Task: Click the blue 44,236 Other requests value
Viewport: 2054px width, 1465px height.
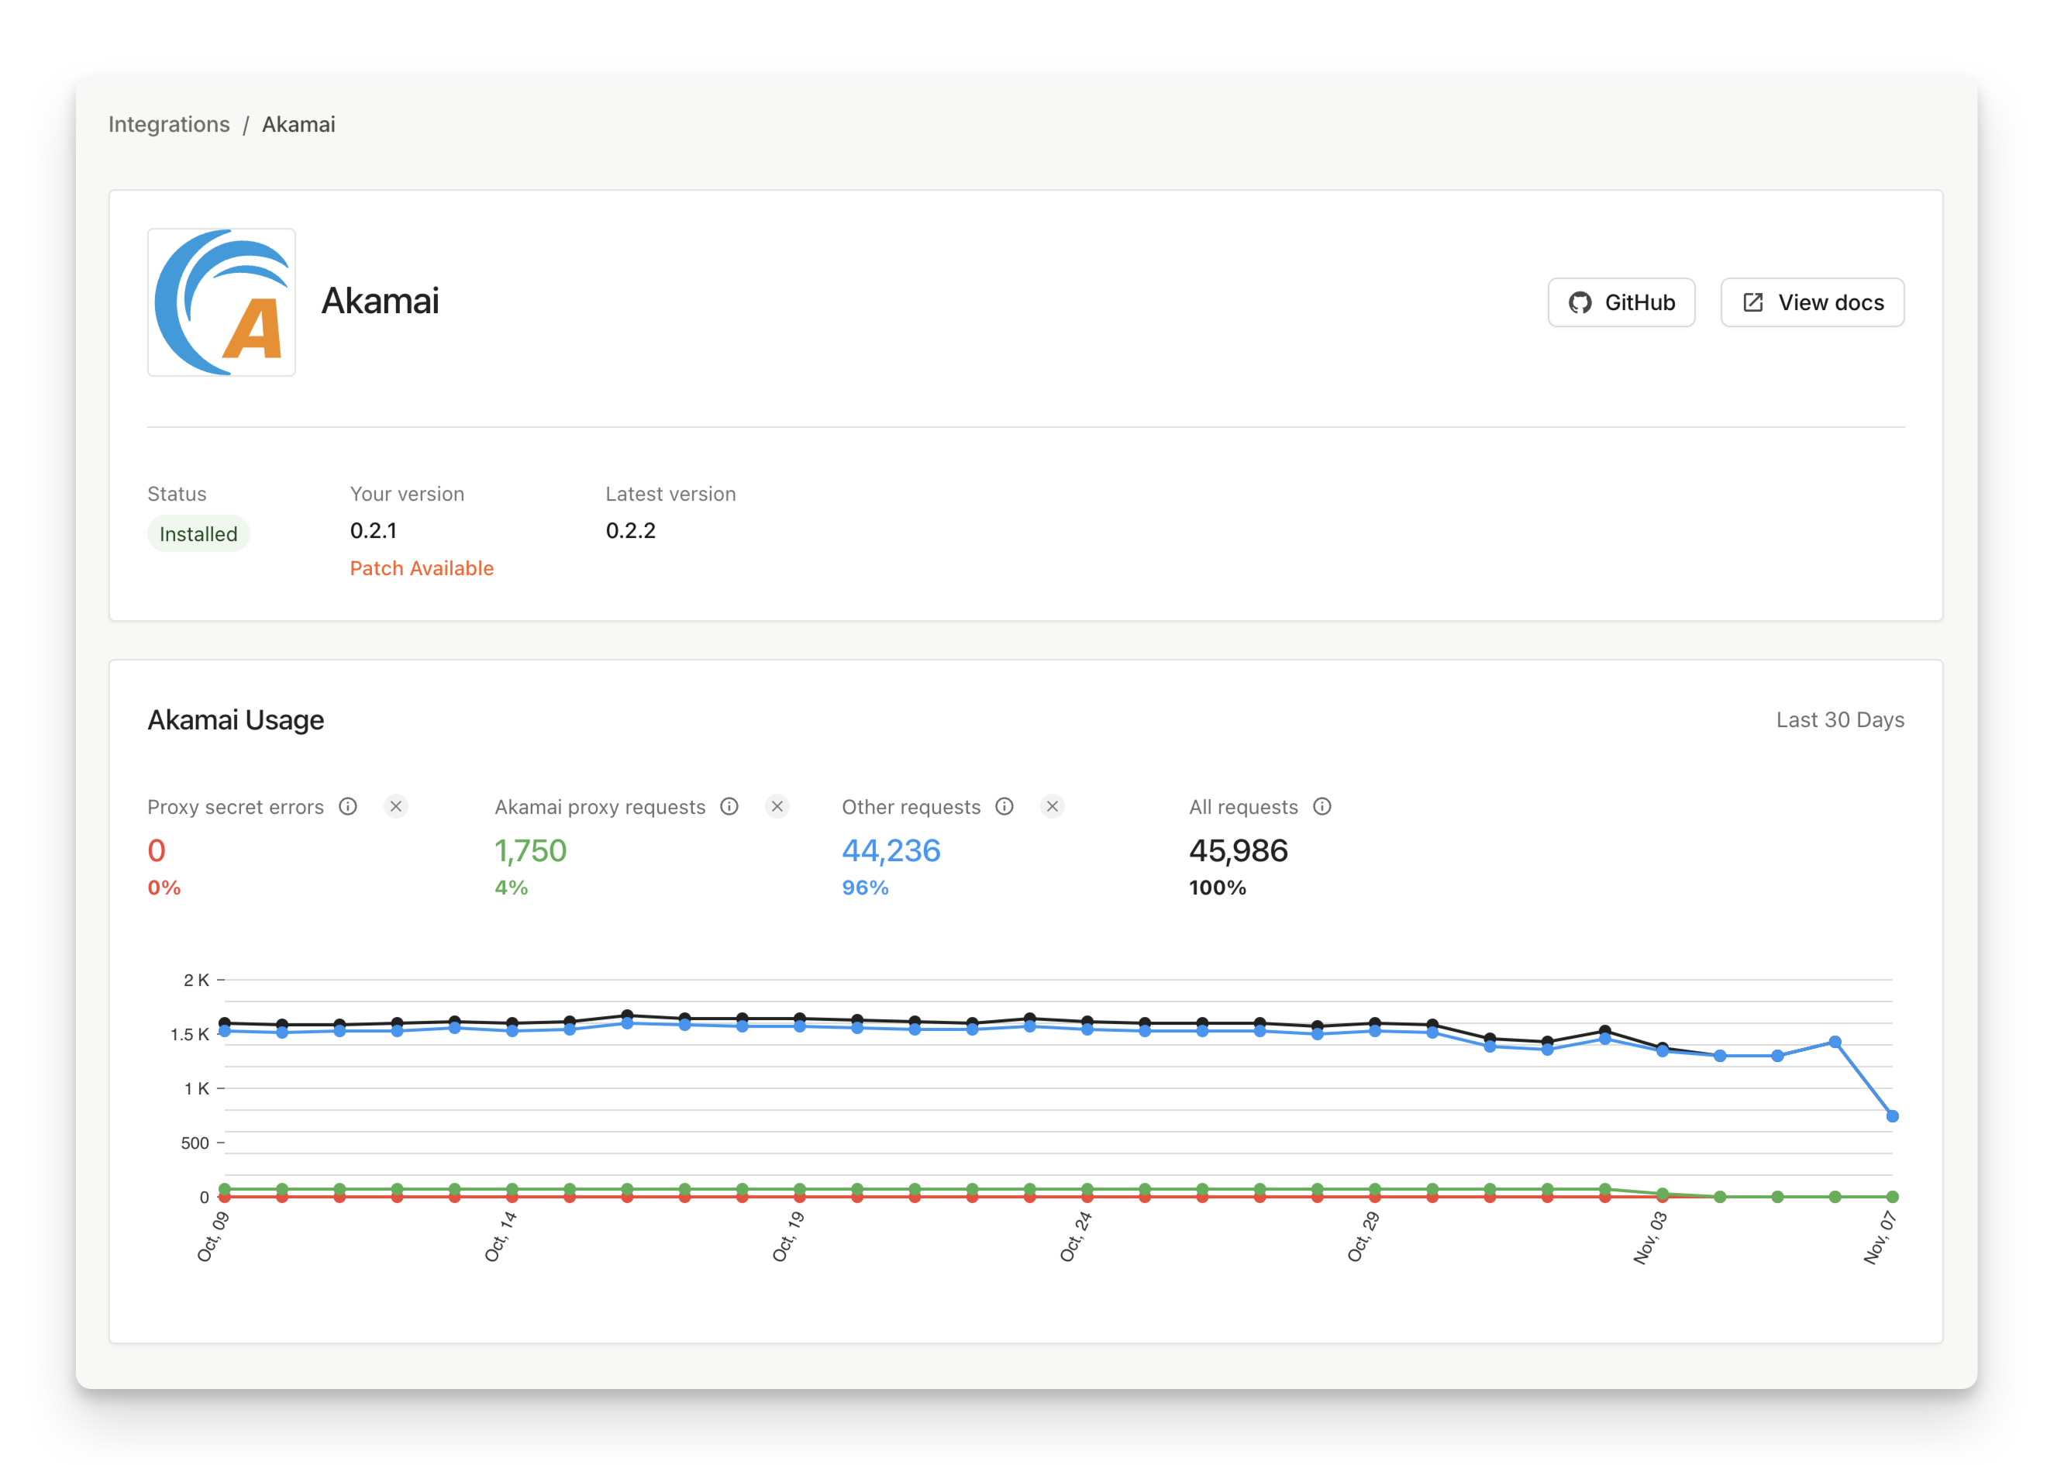Action: pyautogui.click(x=891, y=850)
